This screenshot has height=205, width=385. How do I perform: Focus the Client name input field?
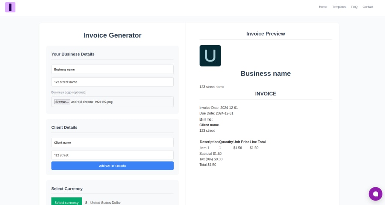click(112, 142)
